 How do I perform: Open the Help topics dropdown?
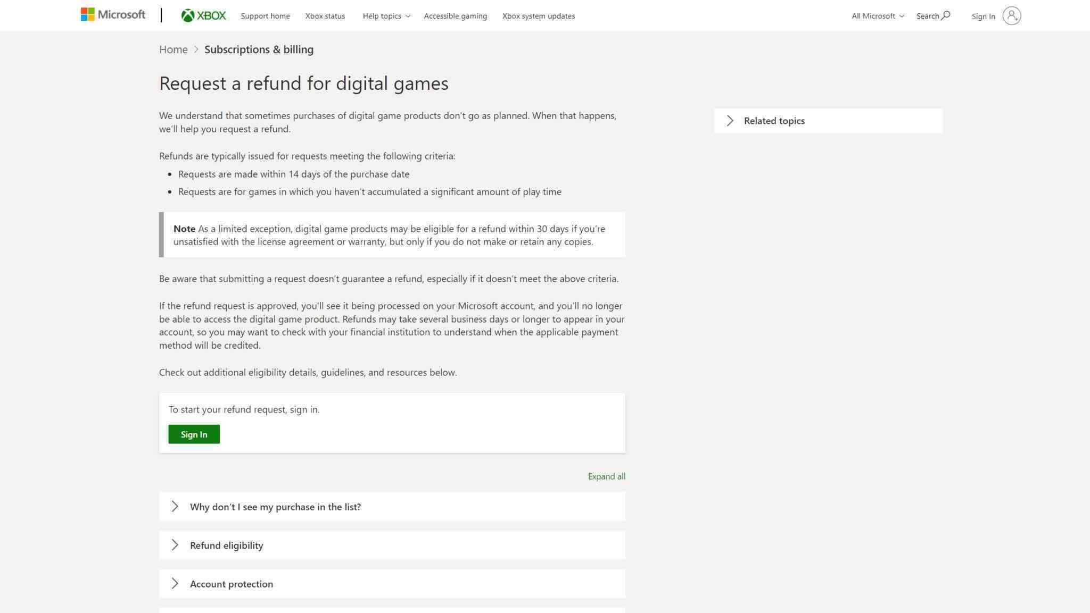(386, 16)
